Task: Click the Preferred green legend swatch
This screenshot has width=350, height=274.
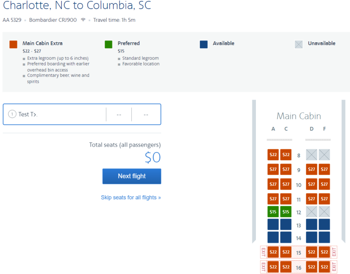Action: 108,44
